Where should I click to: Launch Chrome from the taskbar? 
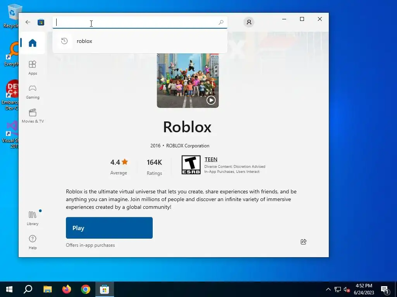86,289
